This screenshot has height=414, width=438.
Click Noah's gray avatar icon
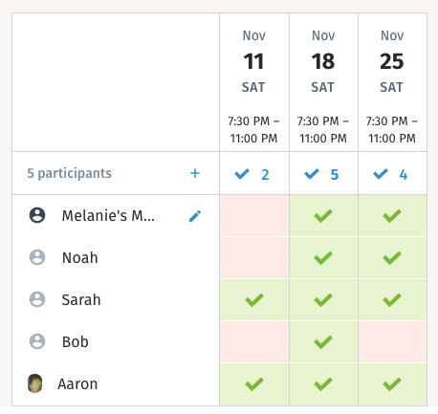(37, 257)
